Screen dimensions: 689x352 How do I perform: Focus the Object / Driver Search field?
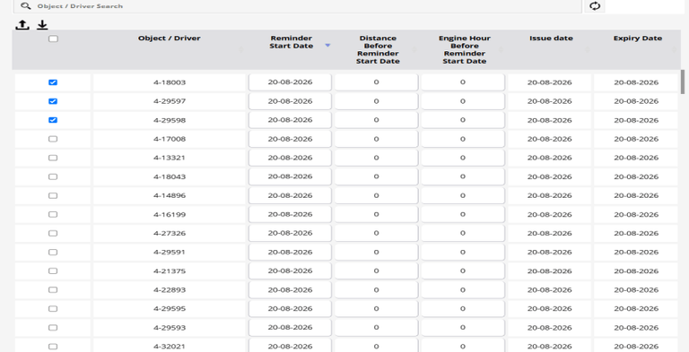(x=298, y=6)
